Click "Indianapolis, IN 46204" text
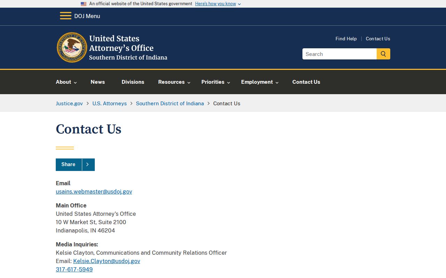The width and height of the screenshot is (446, 278). tap(85, 230)
